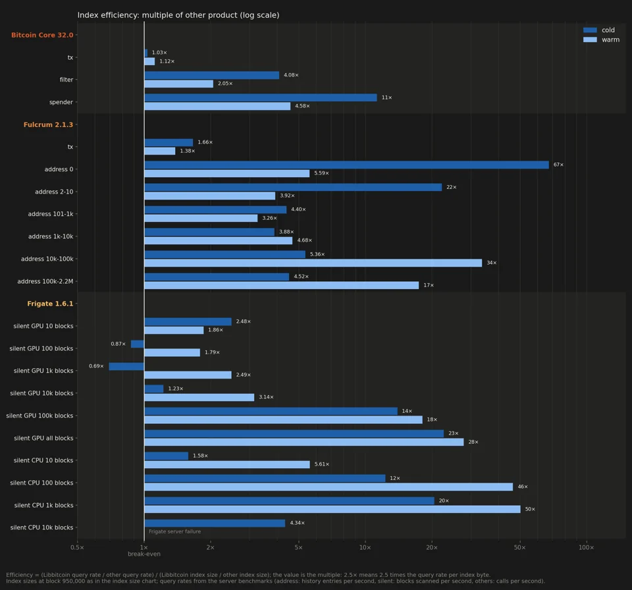Screen dimensions: 632x590
Task: Click the address 0 row label
Action: pyautogui.click(x=59, y=169)
